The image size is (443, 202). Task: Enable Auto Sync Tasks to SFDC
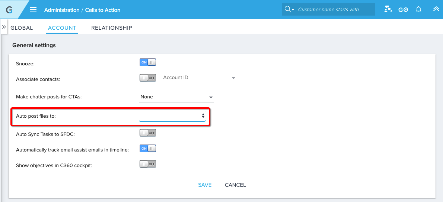148,133
